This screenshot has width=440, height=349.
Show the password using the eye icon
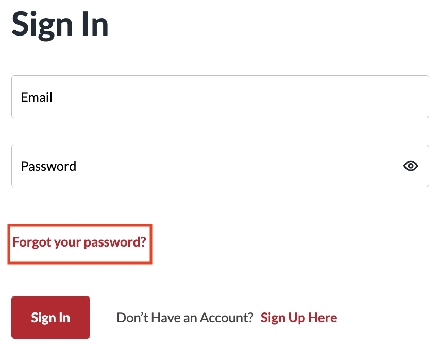pos(411,166)
